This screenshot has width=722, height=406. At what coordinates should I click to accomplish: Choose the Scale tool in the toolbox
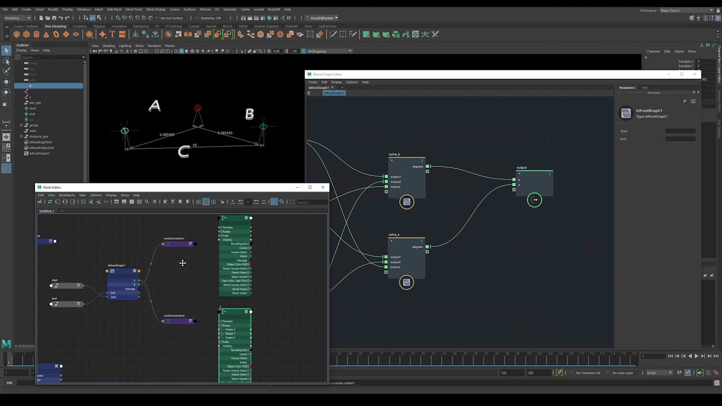click(x=6, y=103)
